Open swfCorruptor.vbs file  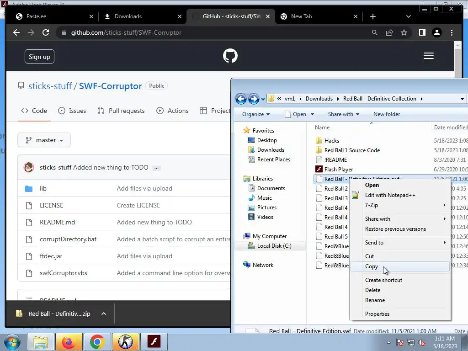point(63,273)
